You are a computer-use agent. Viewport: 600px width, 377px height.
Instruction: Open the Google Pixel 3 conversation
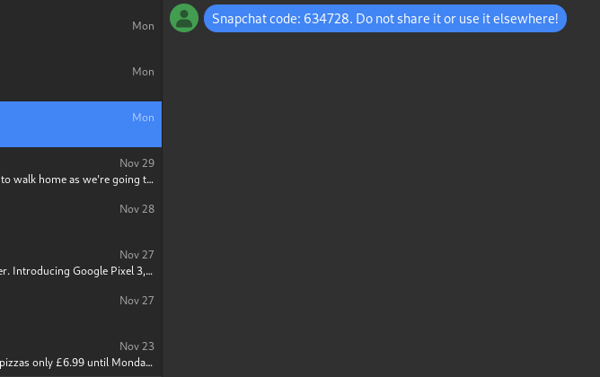(x=81, y=262)
